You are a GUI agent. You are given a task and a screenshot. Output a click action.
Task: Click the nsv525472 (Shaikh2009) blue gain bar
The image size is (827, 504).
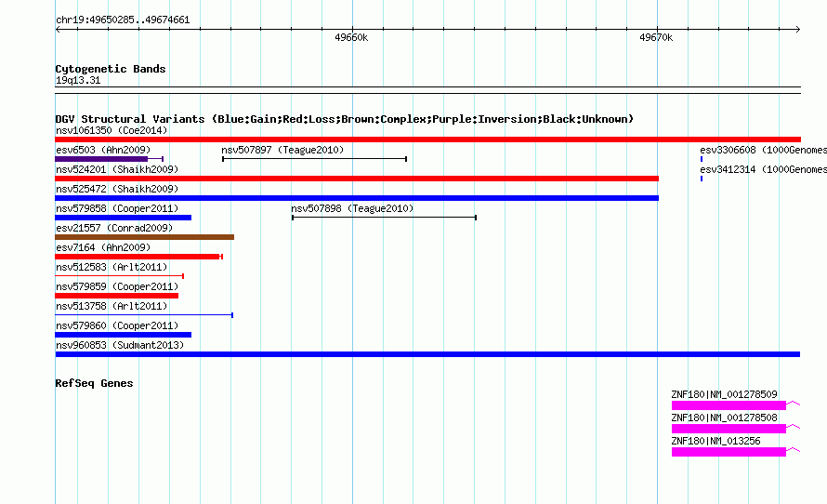(357, 198)
